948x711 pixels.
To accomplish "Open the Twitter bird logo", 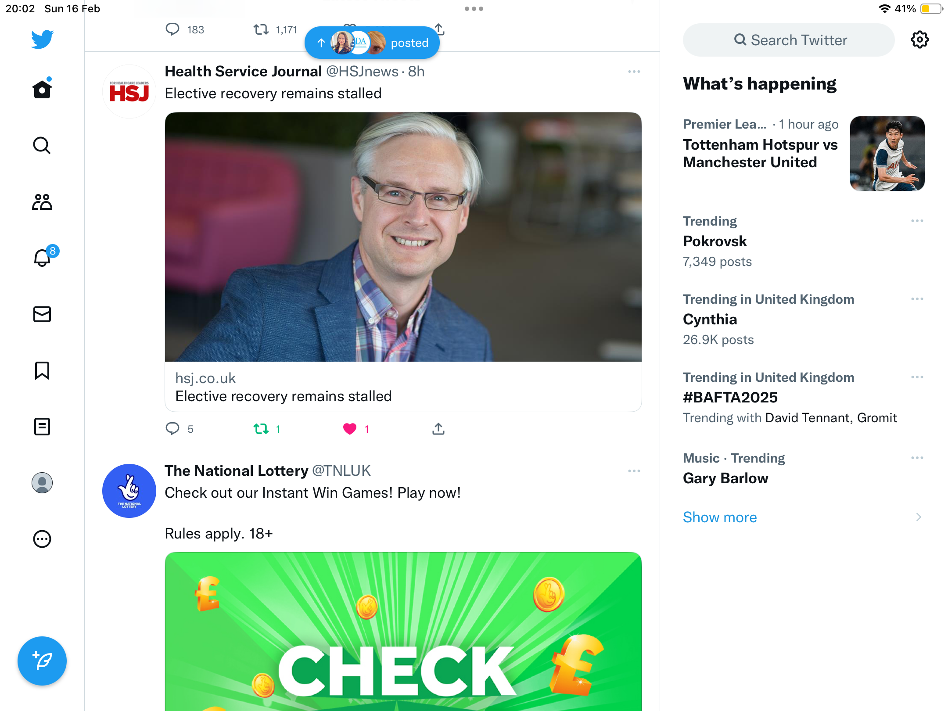I will 42,39.
